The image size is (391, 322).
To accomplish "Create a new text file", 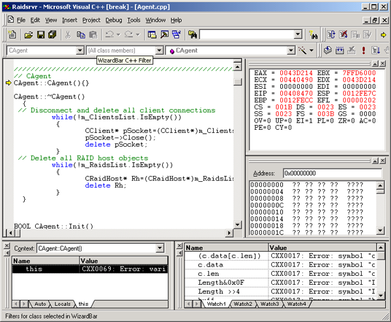I will 12,35.
